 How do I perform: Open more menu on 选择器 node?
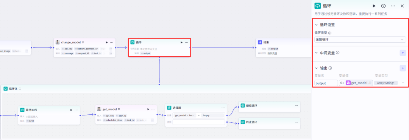(223, 108)
